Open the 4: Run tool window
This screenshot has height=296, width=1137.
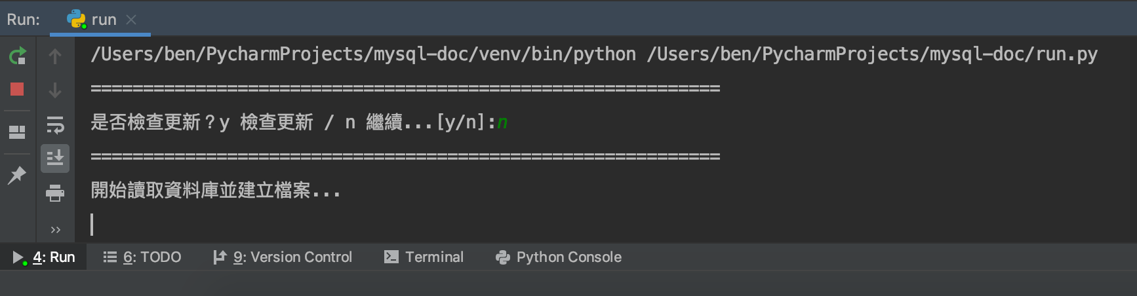44,257
